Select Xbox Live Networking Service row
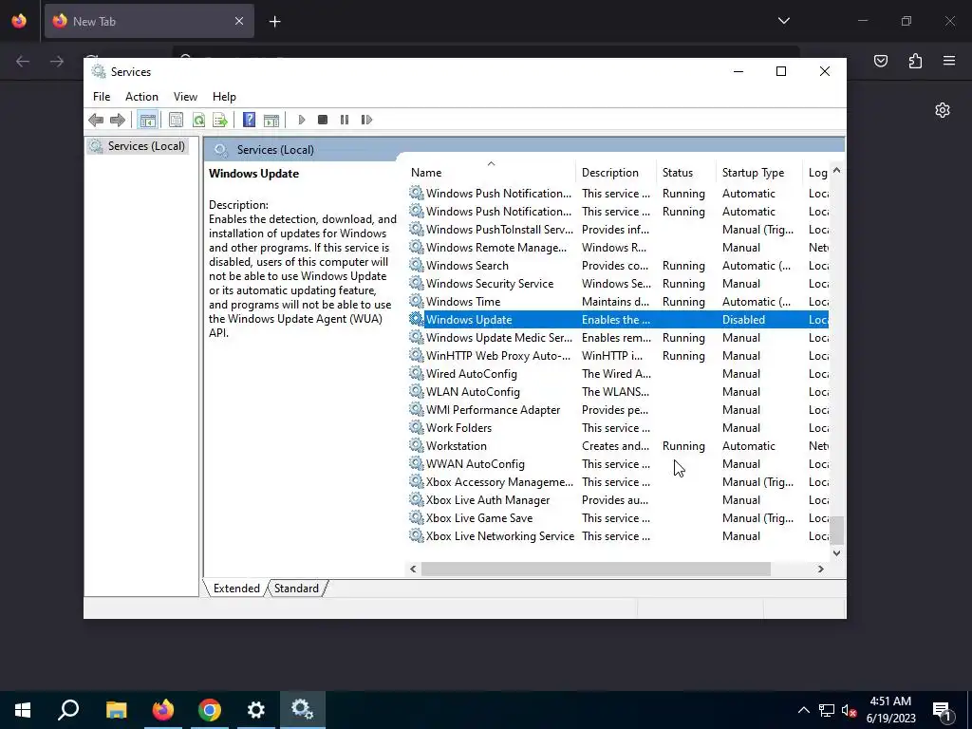 tap(618, 536)
